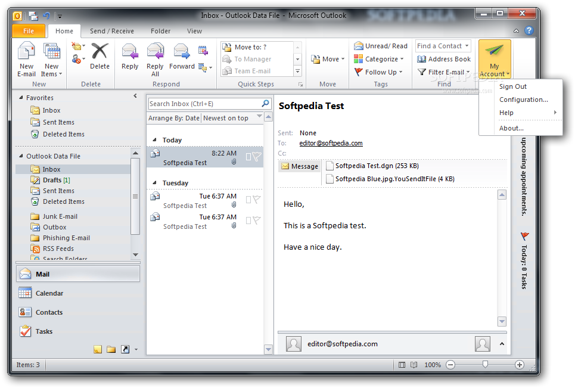Click the Meeting reply icon in Respond group
The height and width of the screenshot is (388, 575).
[203, 50]
